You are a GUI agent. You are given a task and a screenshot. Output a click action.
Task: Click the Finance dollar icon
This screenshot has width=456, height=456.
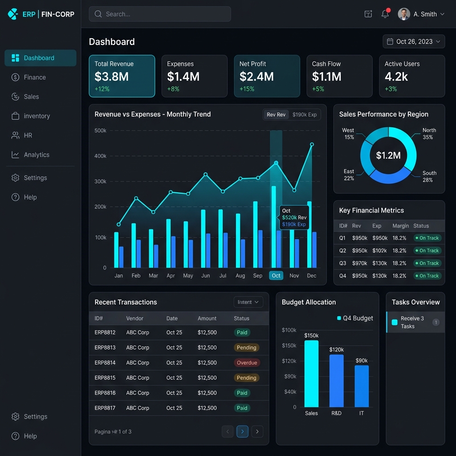(x=15, y=77)
